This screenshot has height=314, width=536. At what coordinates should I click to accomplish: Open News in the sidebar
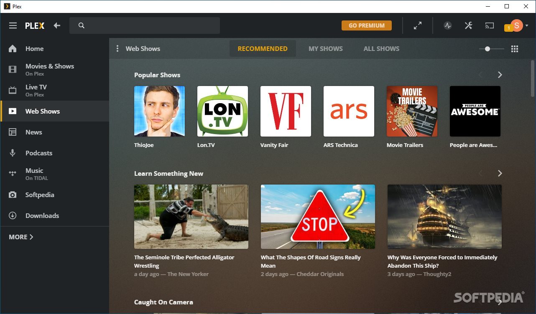(55, 132)
